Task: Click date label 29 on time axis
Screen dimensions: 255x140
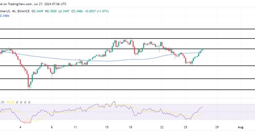Action: pyautogui.click(x=217, y=127)
